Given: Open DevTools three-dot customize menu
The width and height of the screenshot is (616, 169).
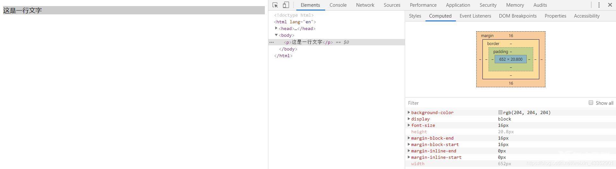Looking at the screenshot, I should click(x=599, y=5).
